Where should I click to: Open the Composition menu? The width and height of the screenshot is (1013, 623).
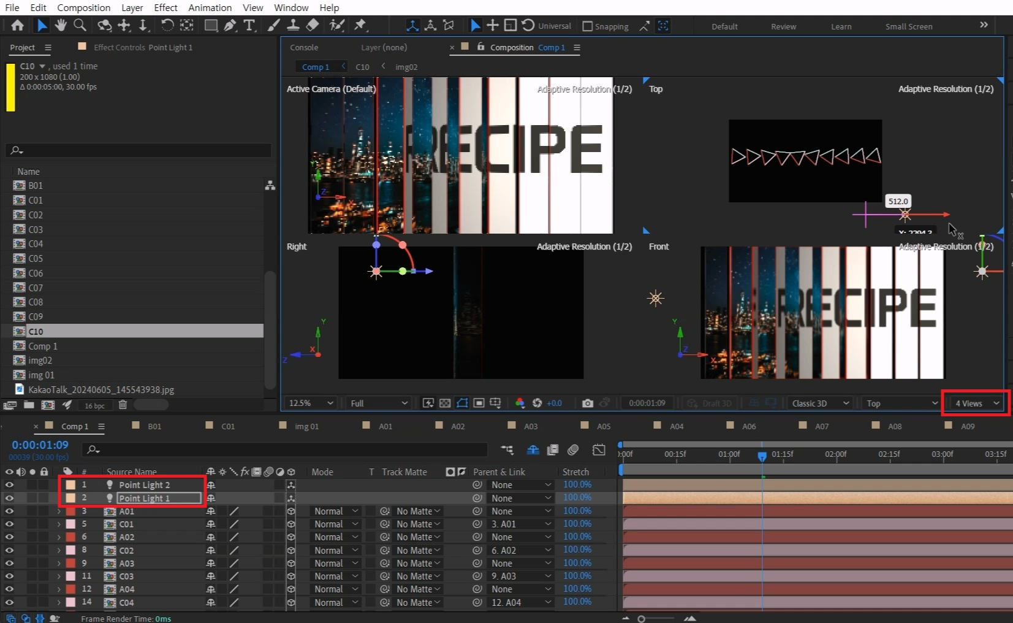(x=83, y=7)
